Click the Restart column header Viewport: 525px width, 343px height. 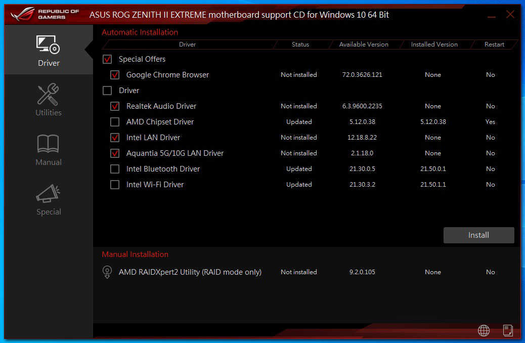pyautogui.click(x=494, y=44)
